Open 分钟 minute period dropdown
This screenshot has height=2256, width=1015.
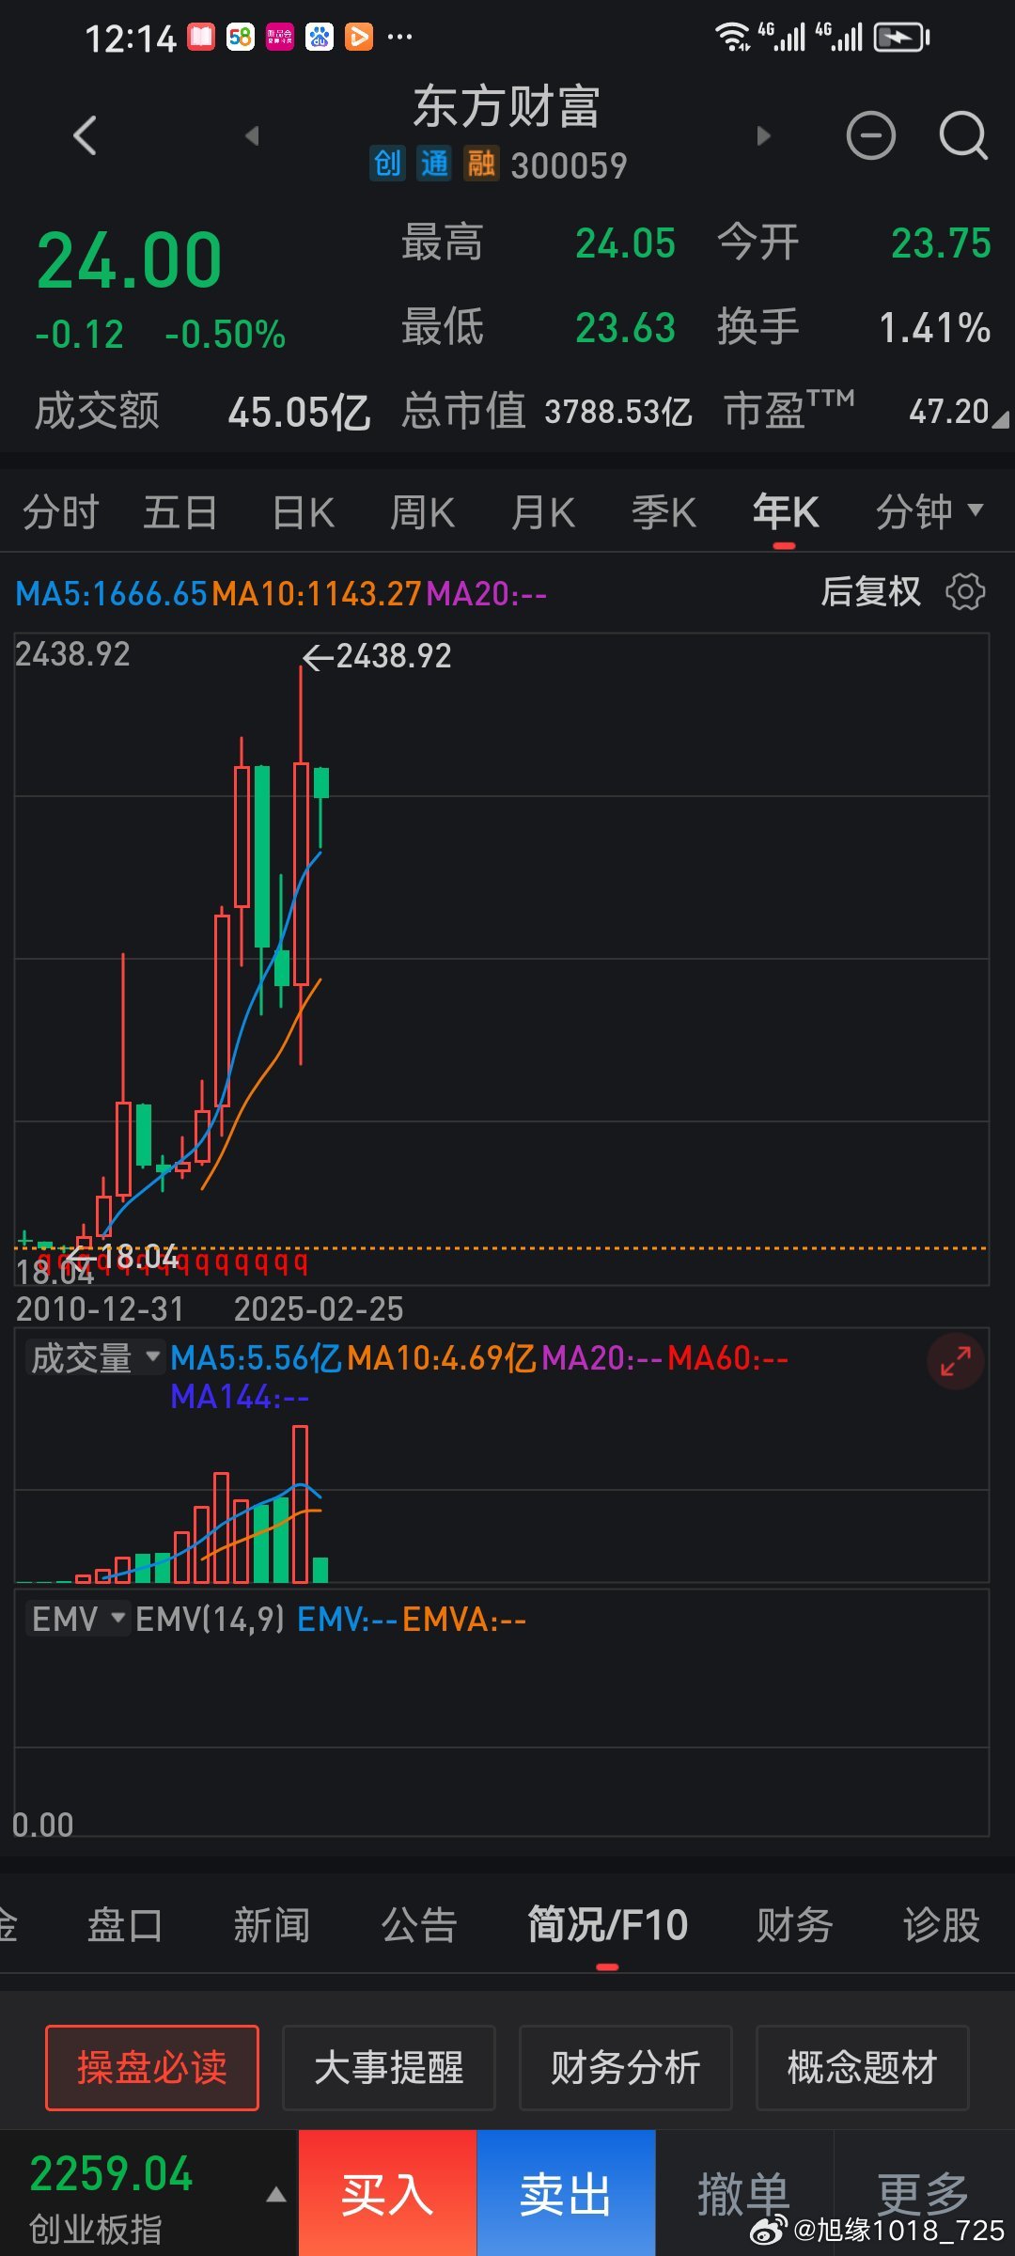pos(929,512)
